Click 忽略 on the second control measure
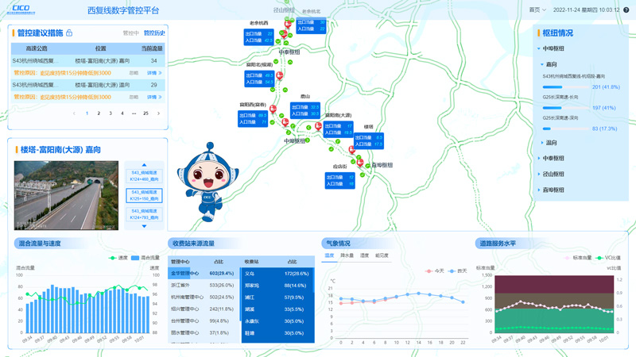 coord(134,97)
